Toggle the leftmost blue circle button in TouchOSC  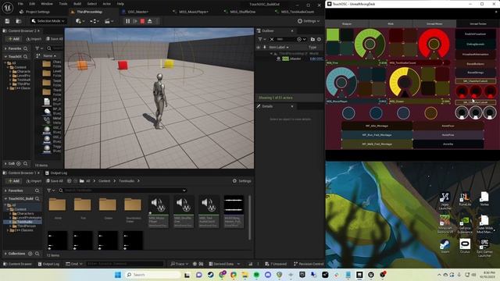click(348, 112)
